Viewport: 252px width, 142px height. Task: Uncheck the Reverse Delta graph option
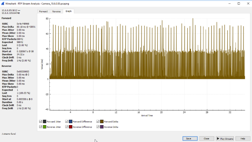[x=98, y=127]
